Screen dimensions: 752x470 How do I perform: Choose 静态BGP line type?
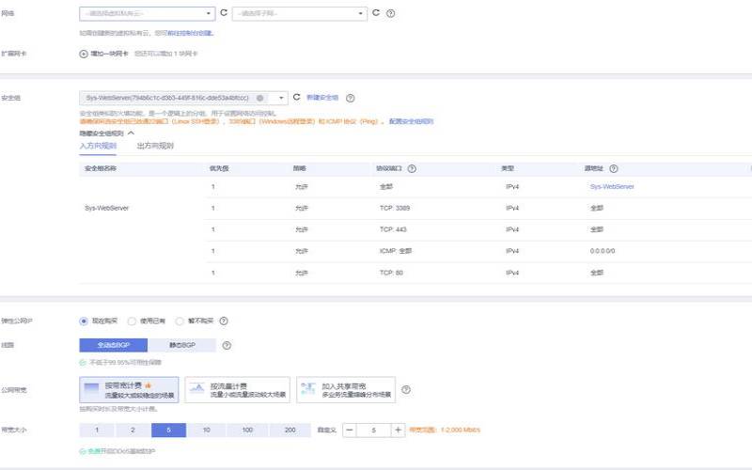pos(181,345)
